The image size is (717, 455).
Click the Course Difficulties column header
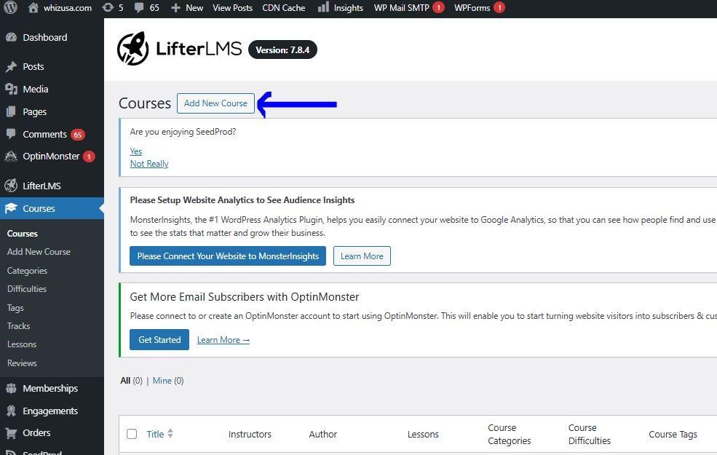(x=590, y=434)
